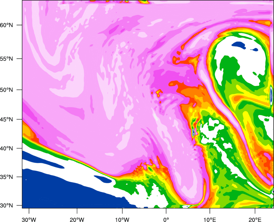Click the 0° longitude label
This screenshot has height=222, width=274.
(x=166, y=220)
